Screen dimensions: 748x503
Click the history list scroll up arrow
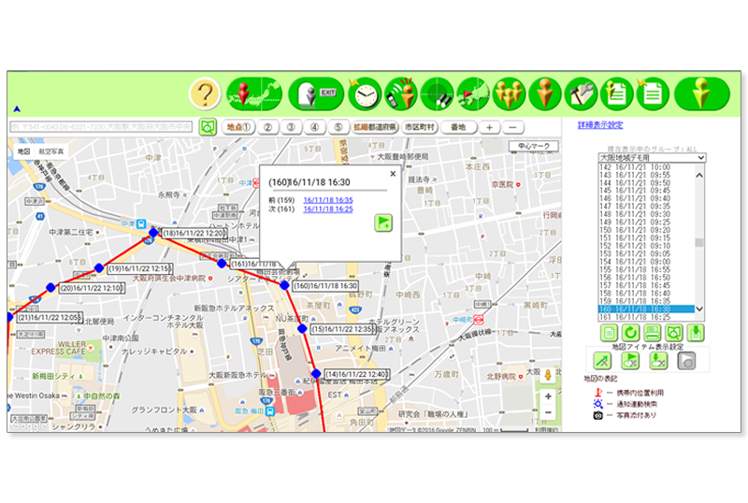pos(699,176)
